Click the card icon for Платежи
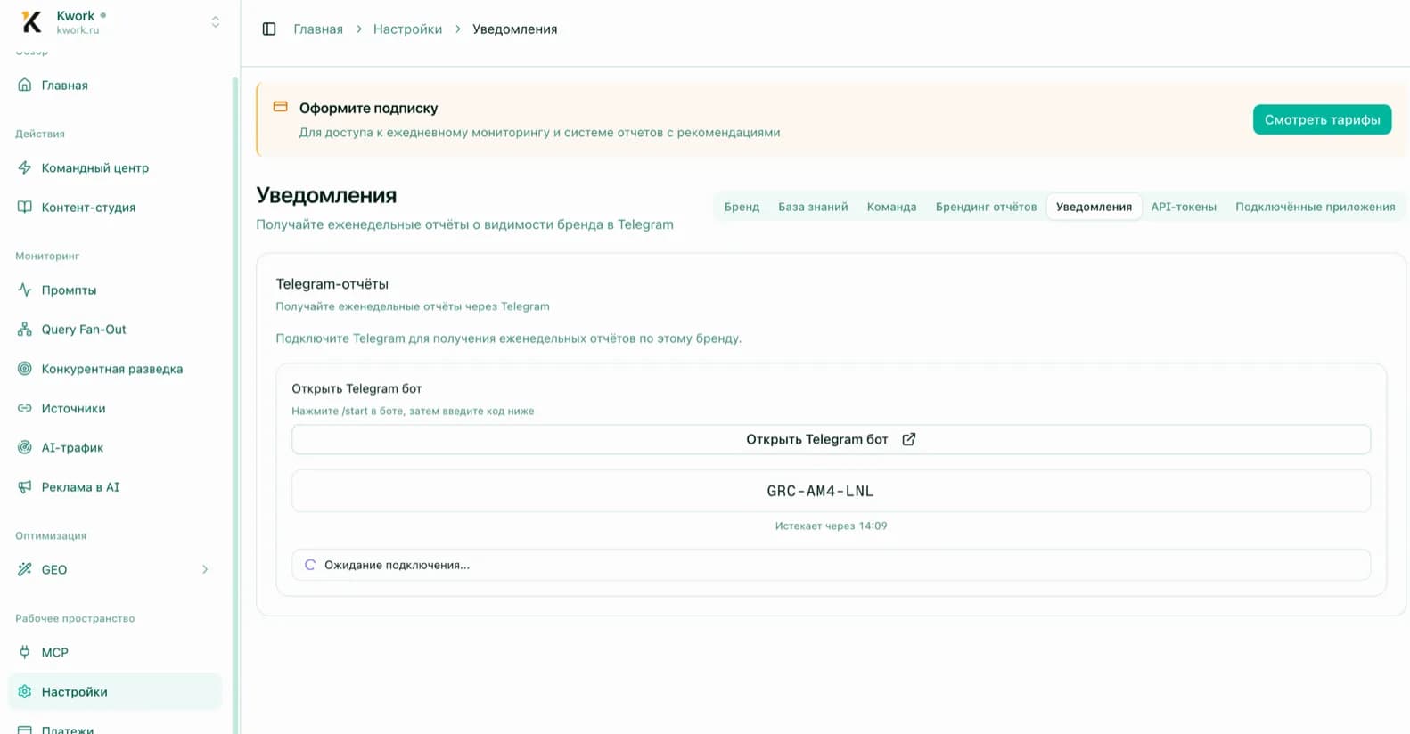The height and width of the screenshot is (734, 1410). coord(25,730)
